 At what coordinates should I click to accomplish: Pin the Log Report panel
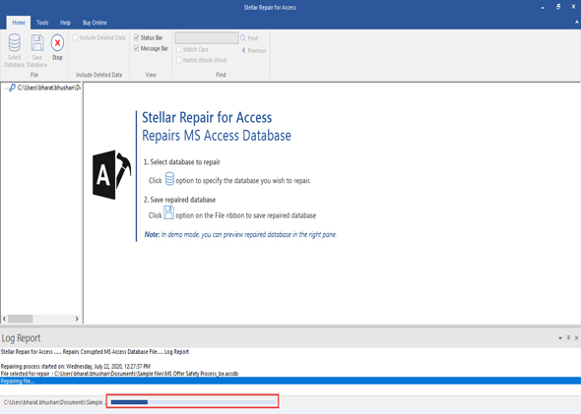tap(568, 337)
